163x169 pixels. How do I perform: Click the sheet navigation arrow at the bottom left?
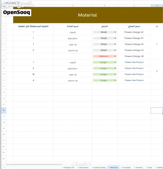4,167
